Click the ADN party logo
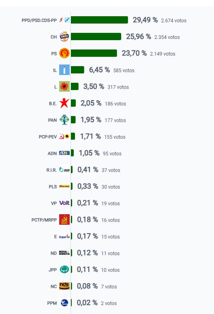 click(64, 153)
